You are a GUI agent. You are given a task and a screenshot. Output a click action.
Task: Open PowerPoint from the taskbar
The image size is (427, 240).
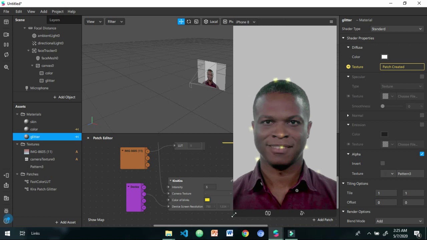[x=215, y=233]
